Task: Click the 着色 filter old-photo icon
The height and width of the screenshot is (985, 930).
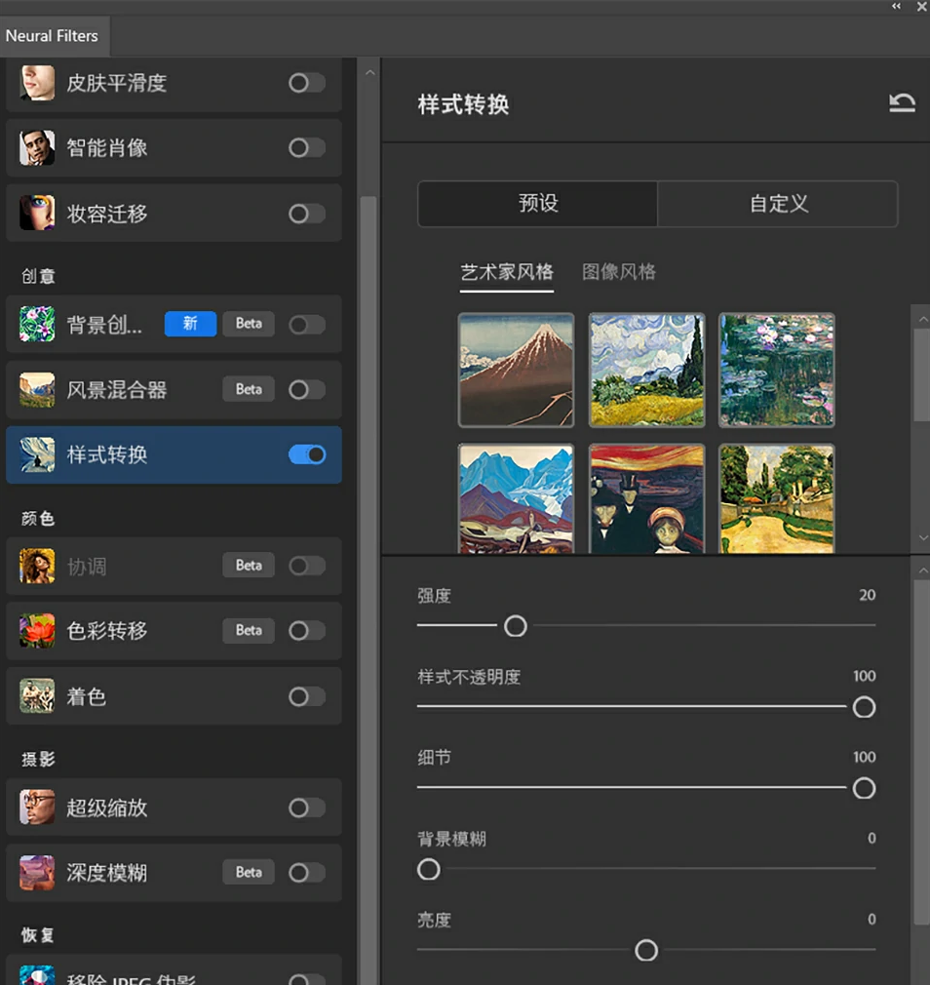Action: 37,696
